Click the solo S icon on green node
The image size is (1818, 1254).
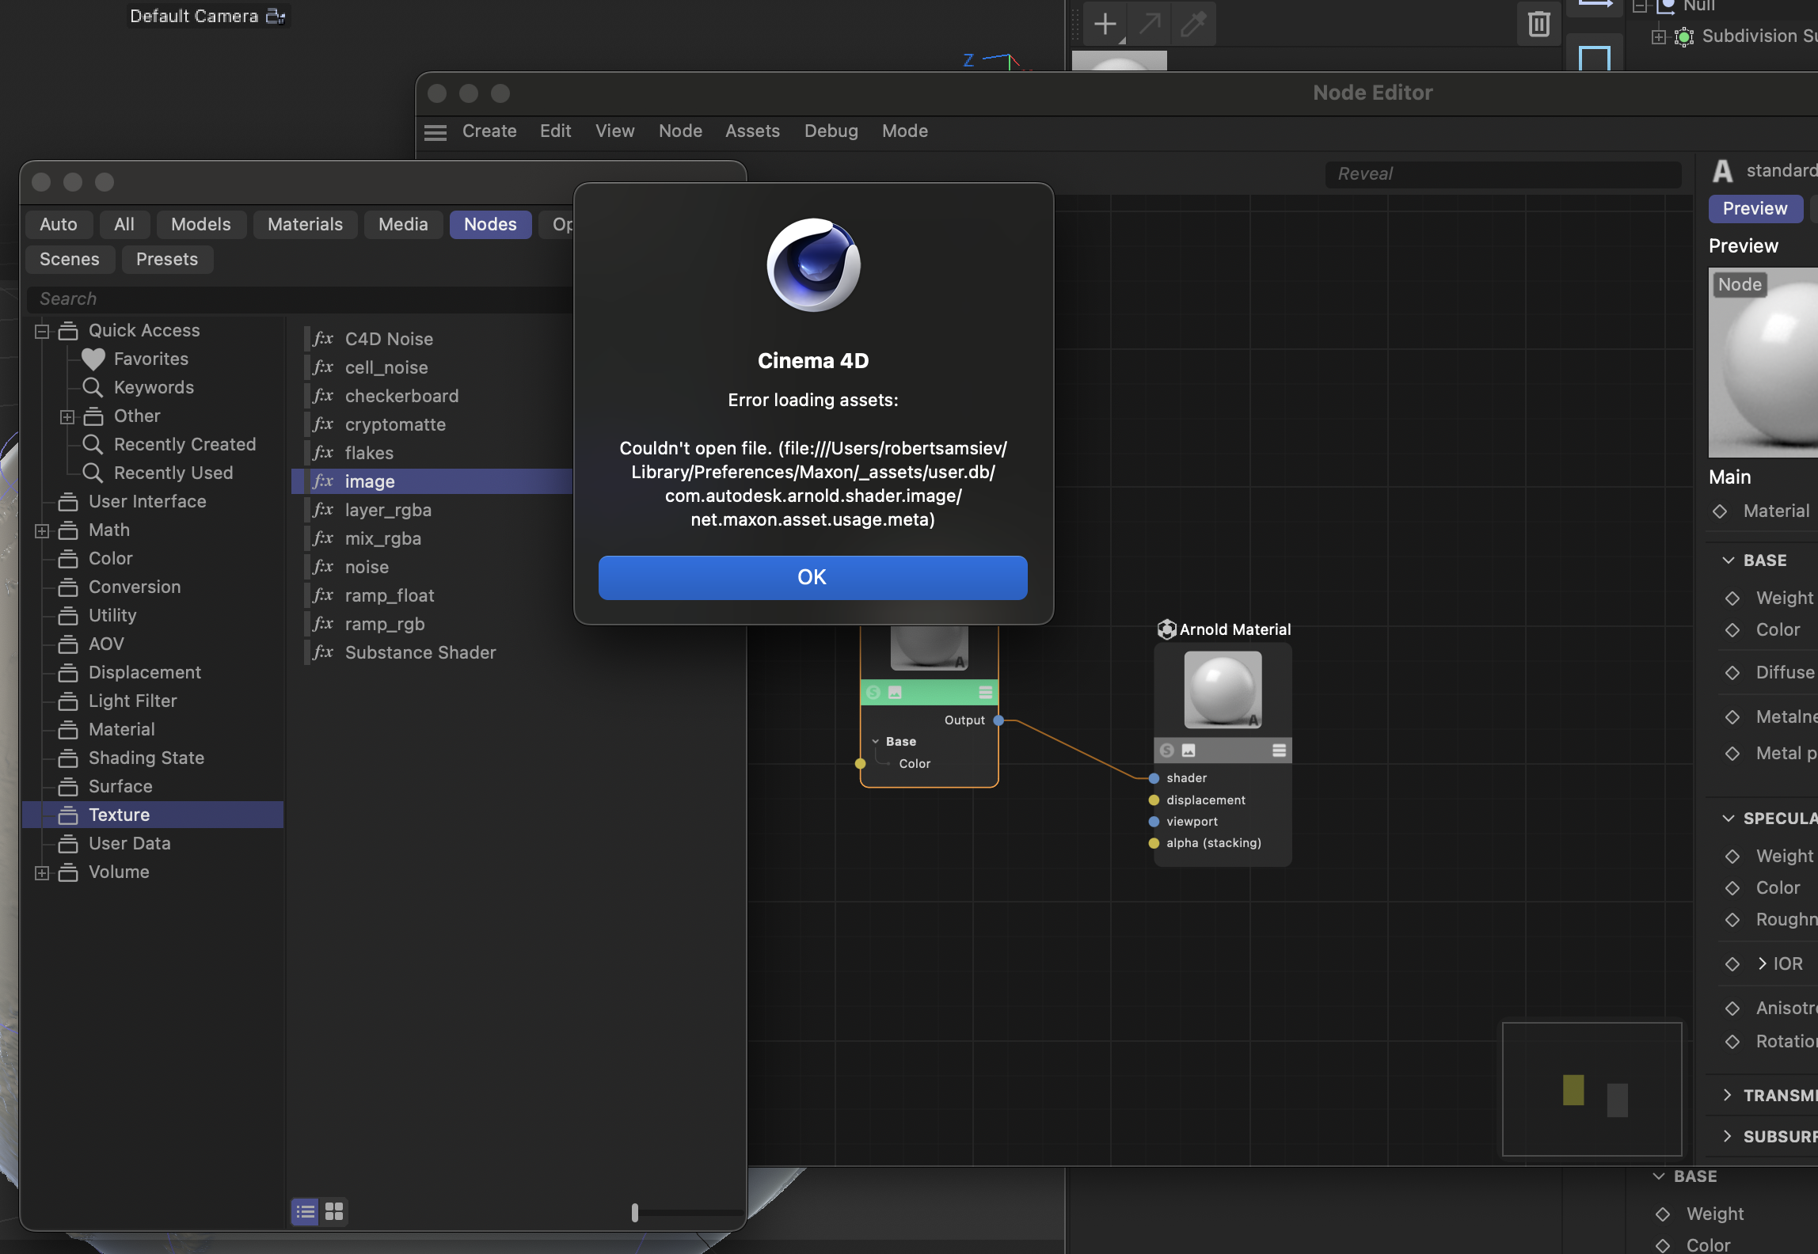[x=873, y=693]
